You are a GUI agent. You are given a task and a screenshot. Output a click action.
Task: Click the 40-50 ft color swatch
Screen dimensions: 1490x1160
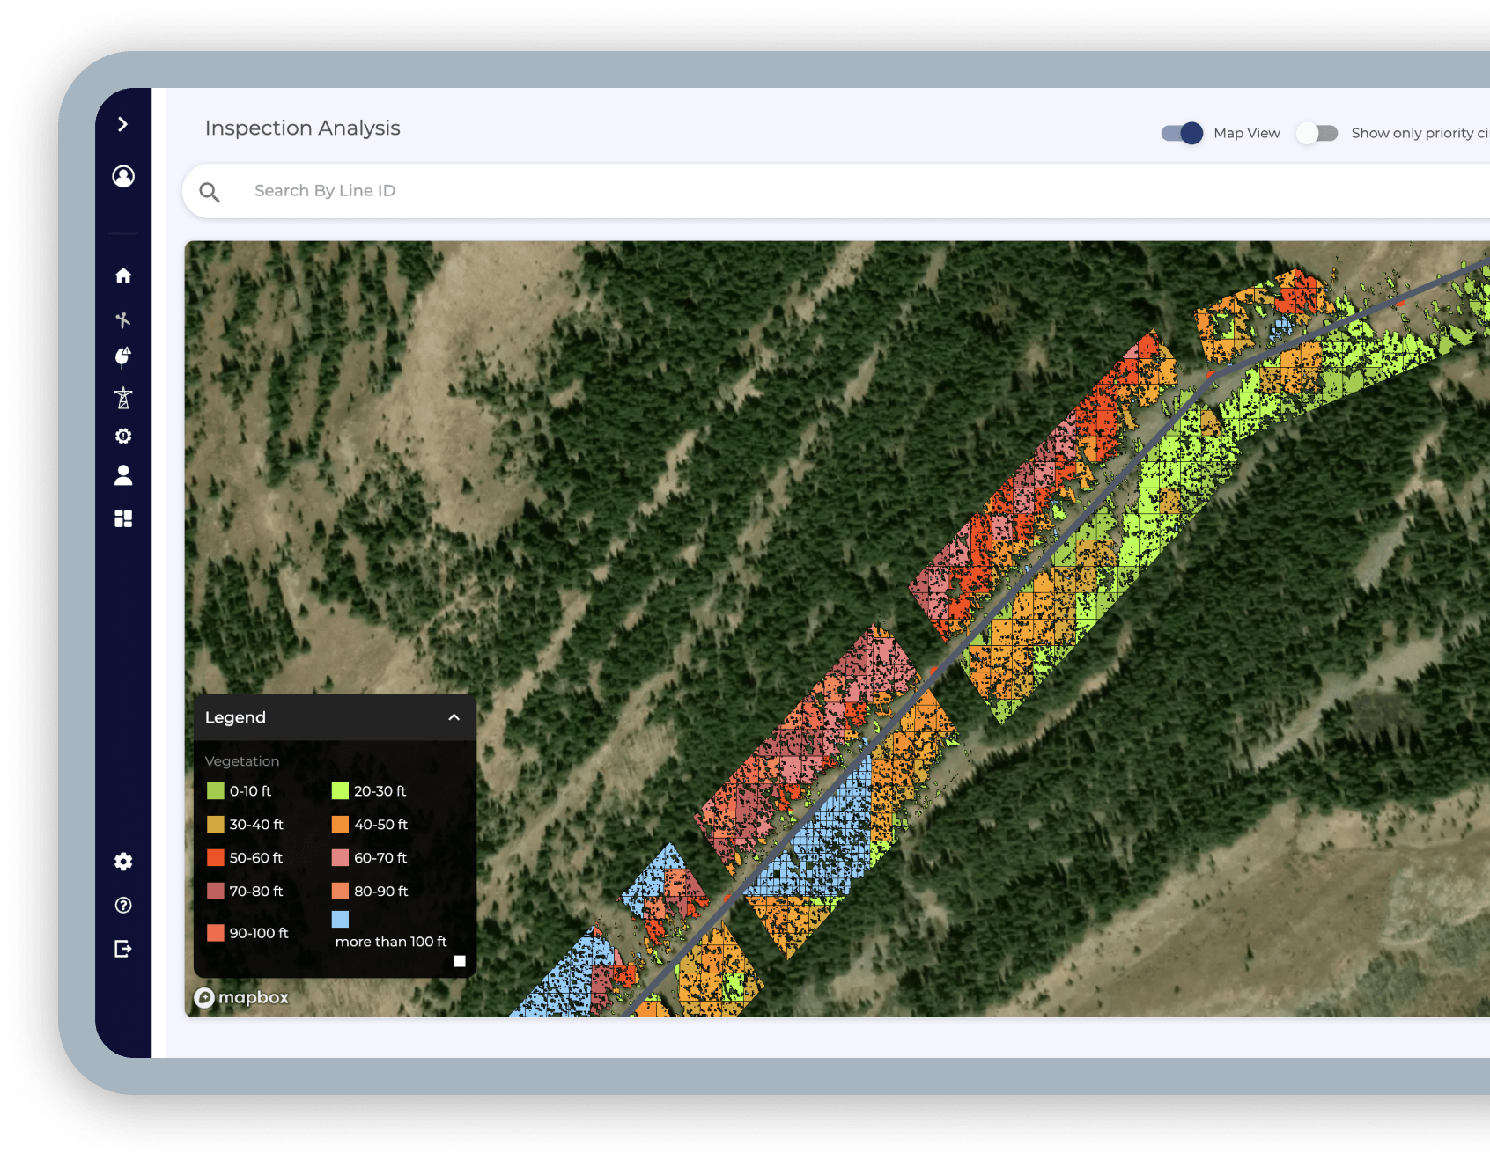tap(340, 824)
